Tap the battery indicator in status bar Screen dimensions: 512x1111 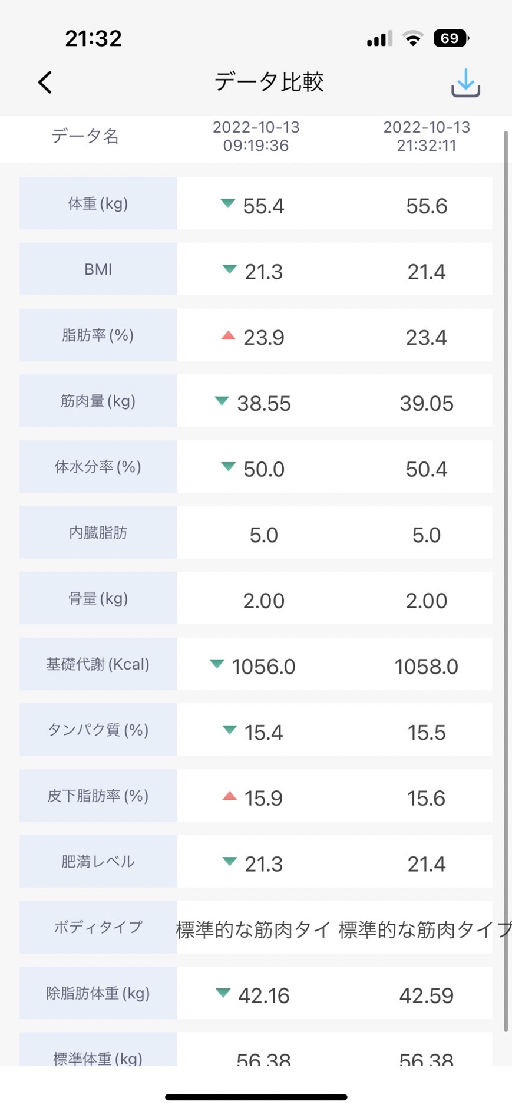(451, 38)
